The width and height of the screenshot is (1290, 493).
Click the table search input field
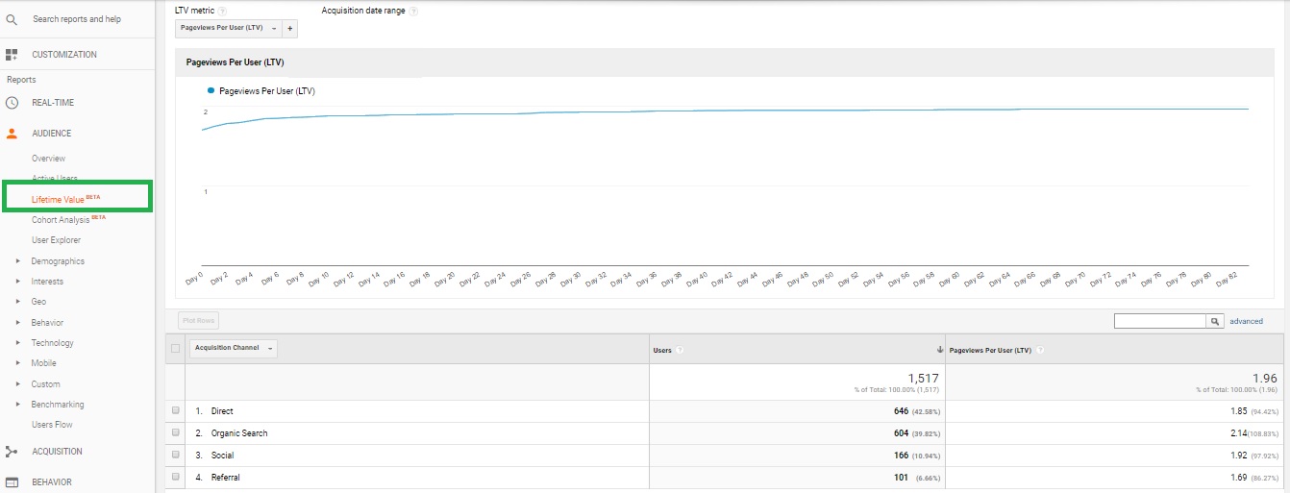1159,321
